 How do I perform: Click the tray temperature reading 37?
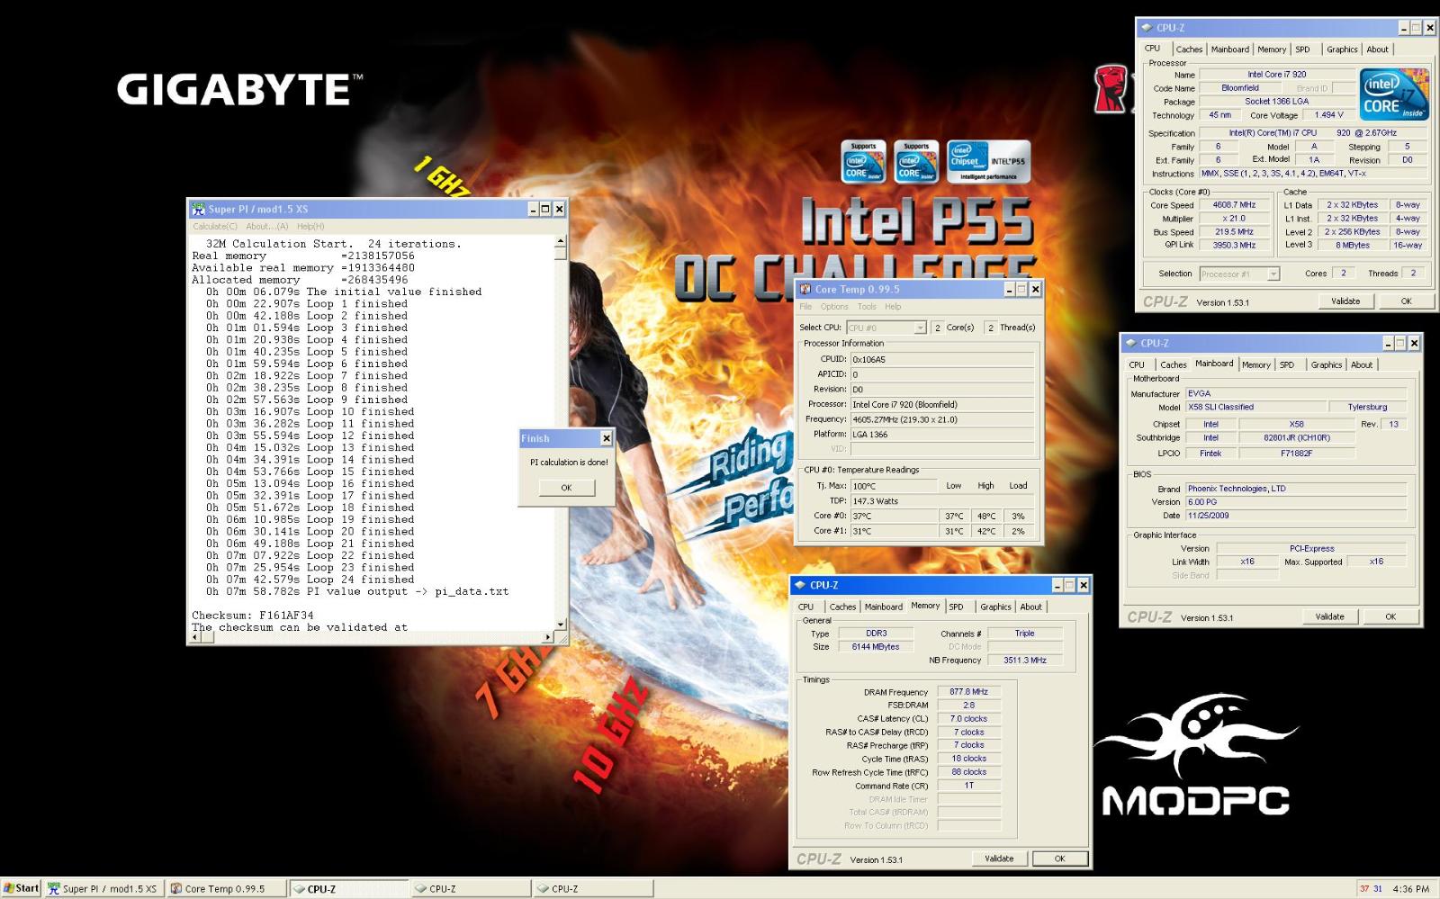(x=1364, y=889)
